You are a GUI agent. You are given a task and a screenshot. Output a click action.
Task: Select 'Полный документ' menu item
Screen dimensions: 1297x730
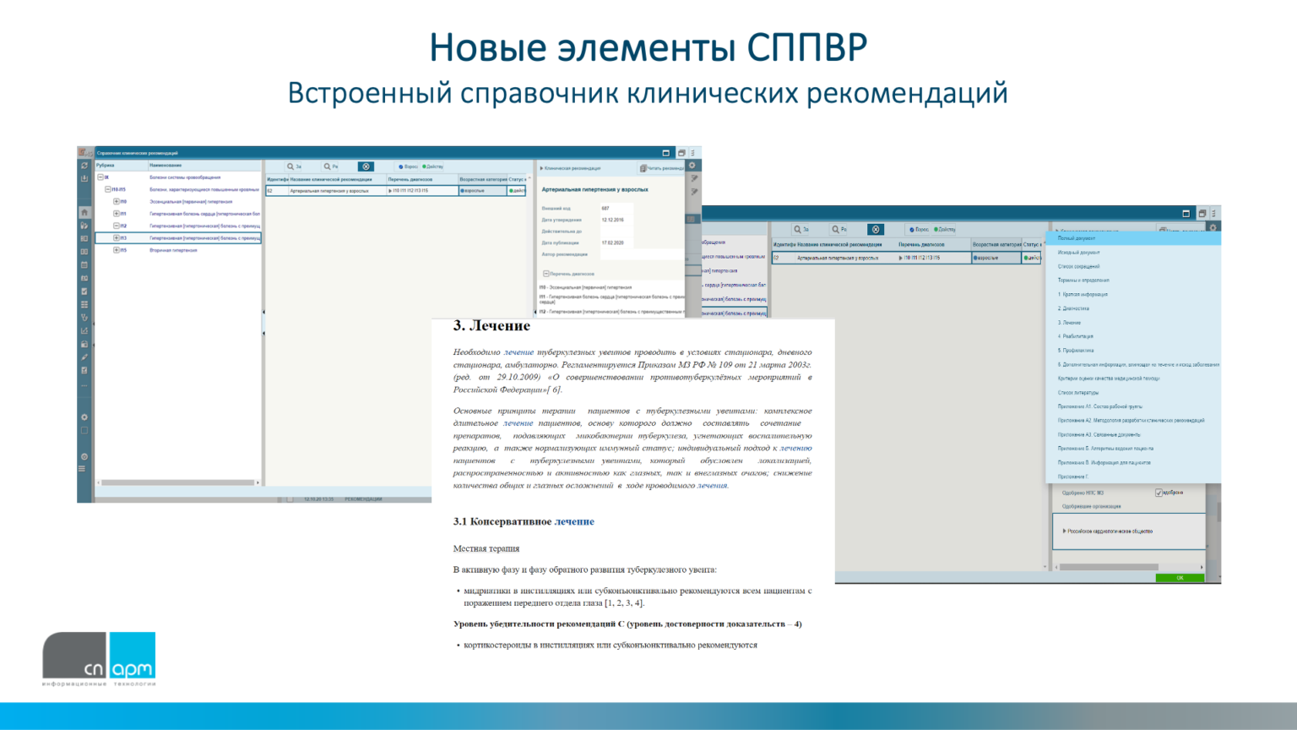[1133, 238]
